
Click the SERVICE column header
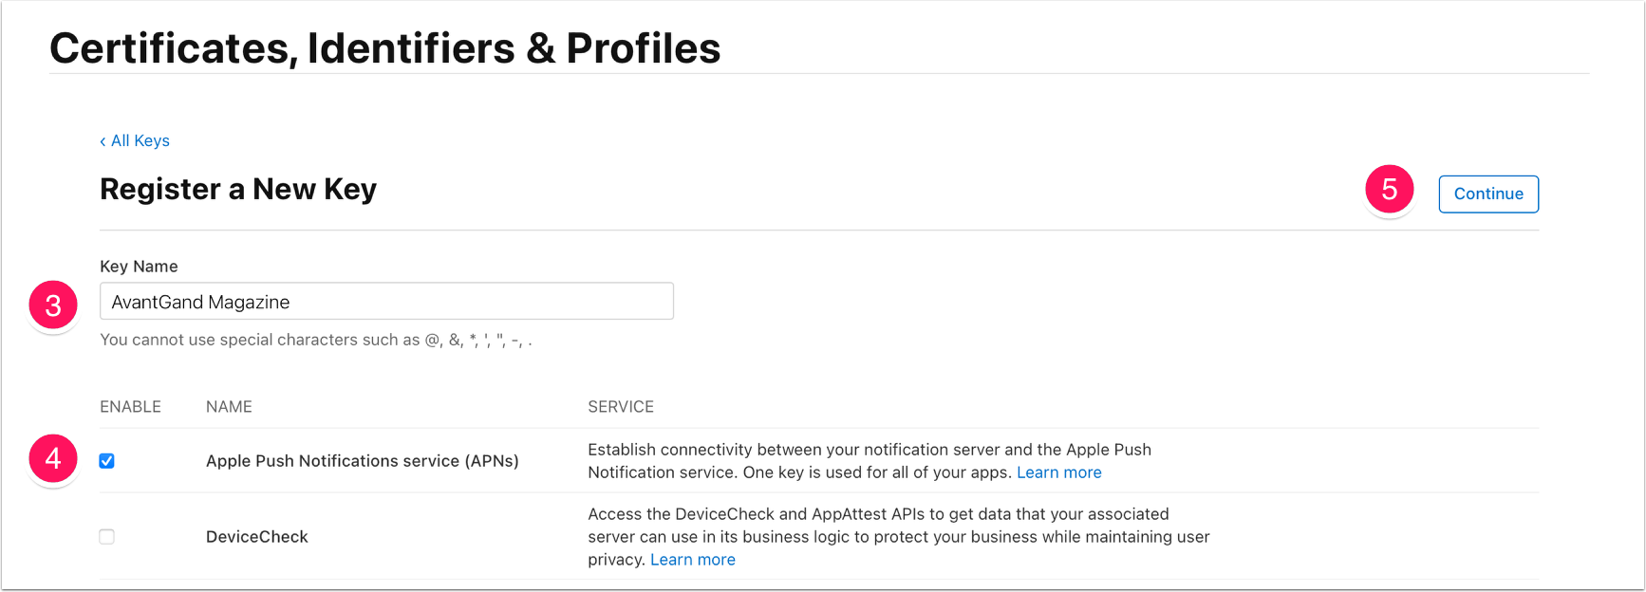pos(621,407)
